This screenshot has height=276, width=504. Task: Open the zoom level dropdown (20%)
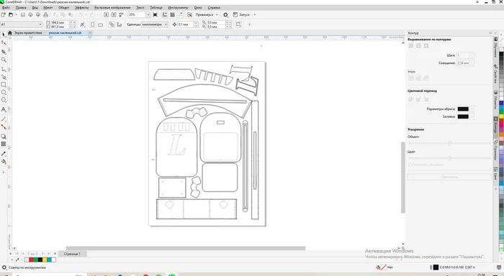tap(148, 15)
